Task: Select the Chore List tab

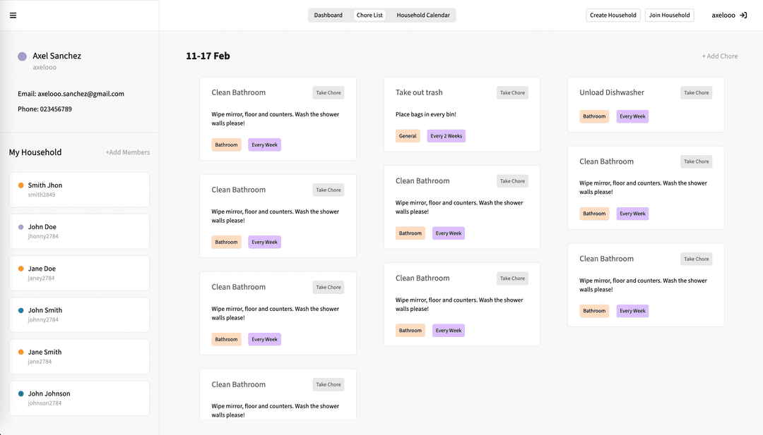Action: (x=369, y=15)
